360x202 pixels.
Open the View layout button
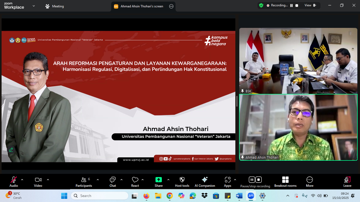tap(310, 5)
